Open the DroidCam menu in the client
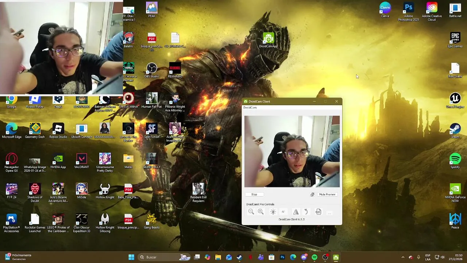This screenshot has width=467, height=263. [250, 108]
